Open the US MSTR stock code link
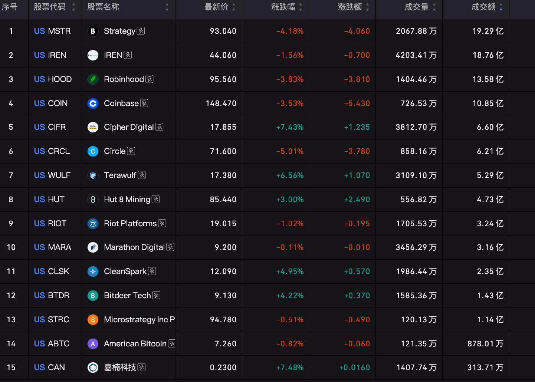 52,31
